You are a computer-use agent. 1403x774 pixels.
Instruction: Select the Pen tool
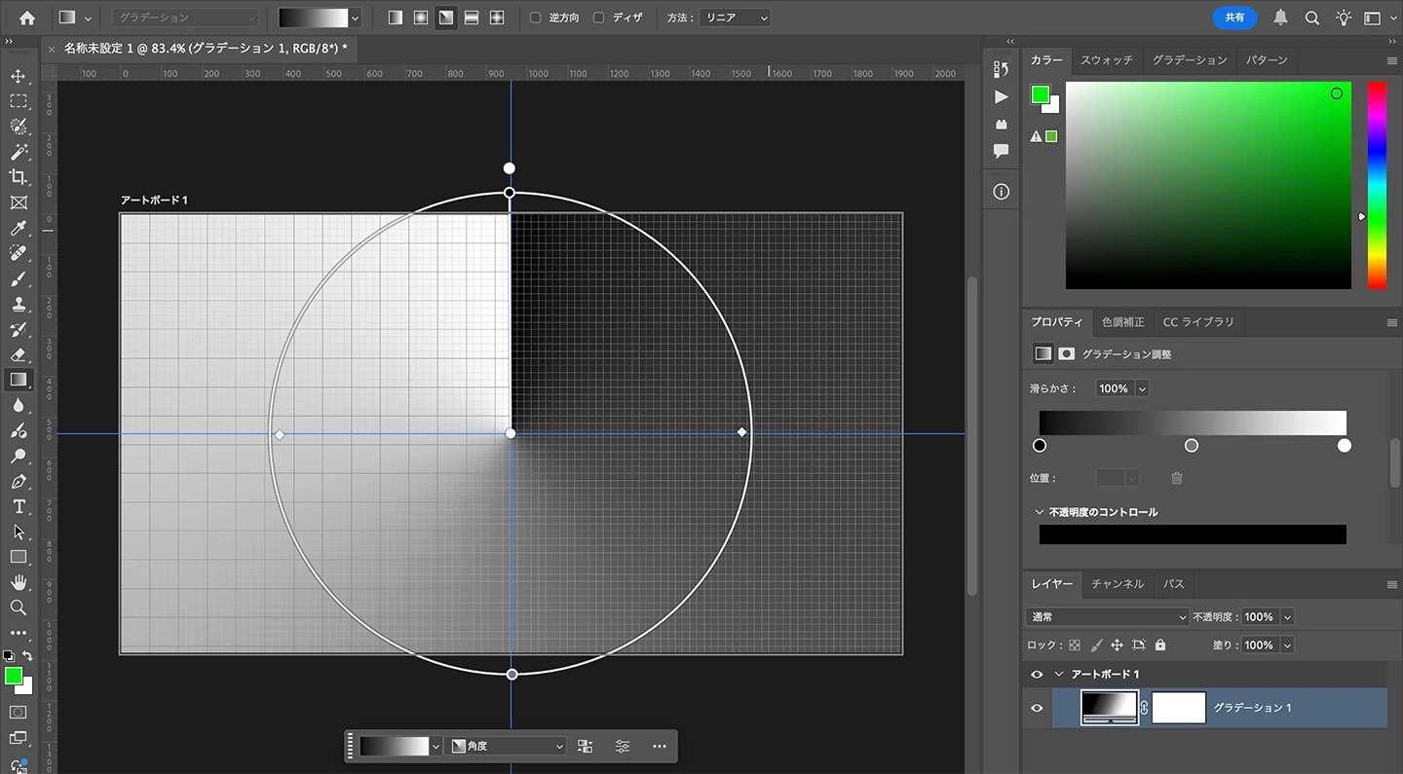(19, 481)
